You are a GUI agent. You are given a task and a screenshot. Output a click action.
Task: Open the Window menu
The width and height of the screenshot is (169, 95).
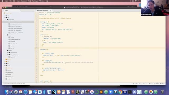(x=42, y=1)
